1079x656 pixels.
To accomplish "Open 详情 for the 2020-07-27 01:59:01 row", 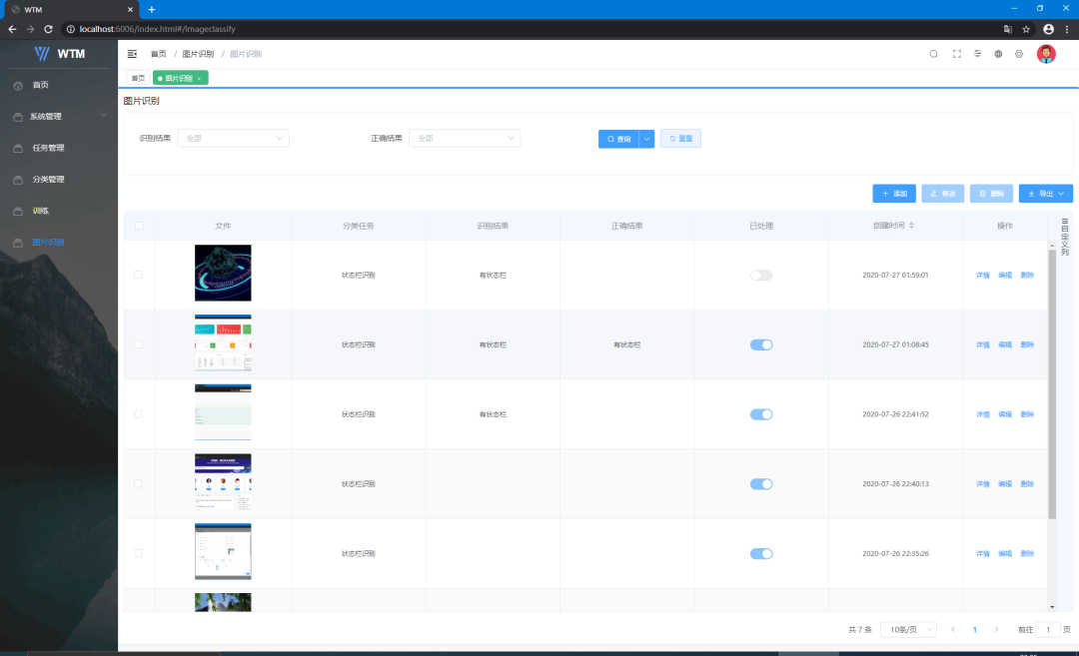I will [x=983, y=275].
